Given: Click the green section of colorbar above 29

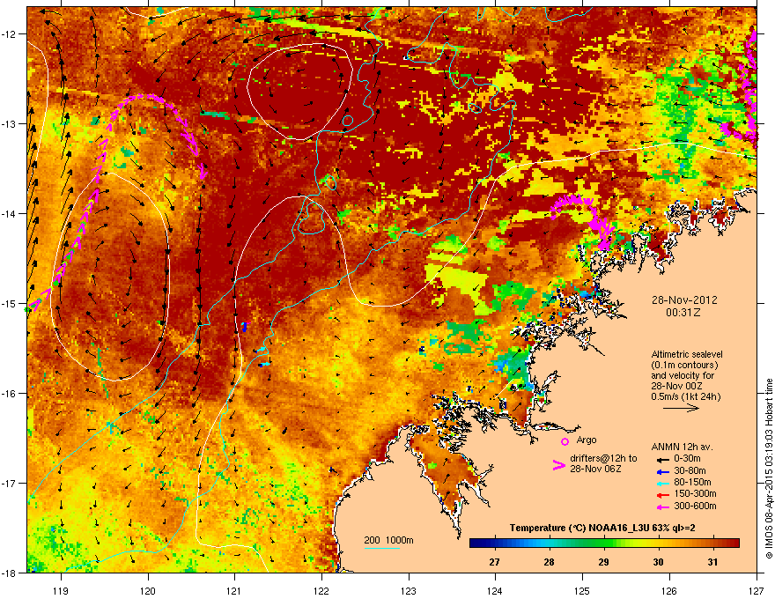Looking at the screenshot, I should tap(603, 544).
